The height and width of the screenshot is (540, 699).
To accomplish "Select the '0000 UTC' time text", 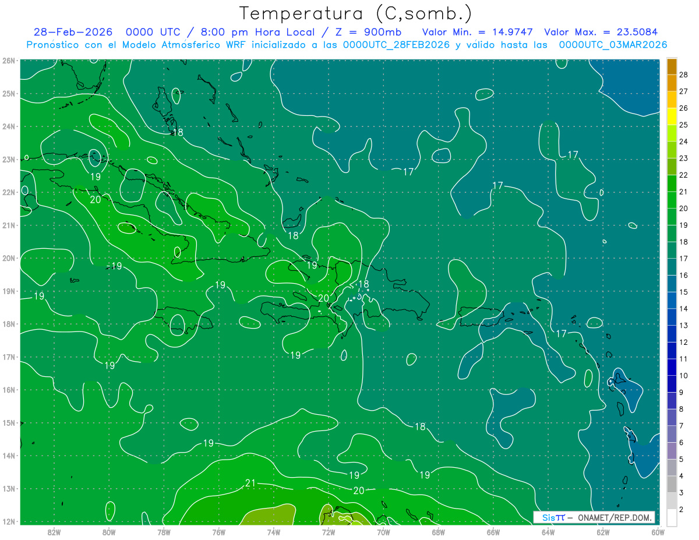I will [x=153, y=32].
